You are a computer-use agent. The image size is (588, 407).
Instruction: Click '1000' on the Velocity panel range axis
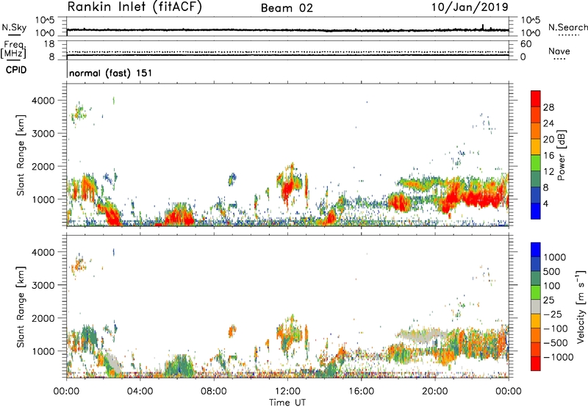[x=43, y=351]
